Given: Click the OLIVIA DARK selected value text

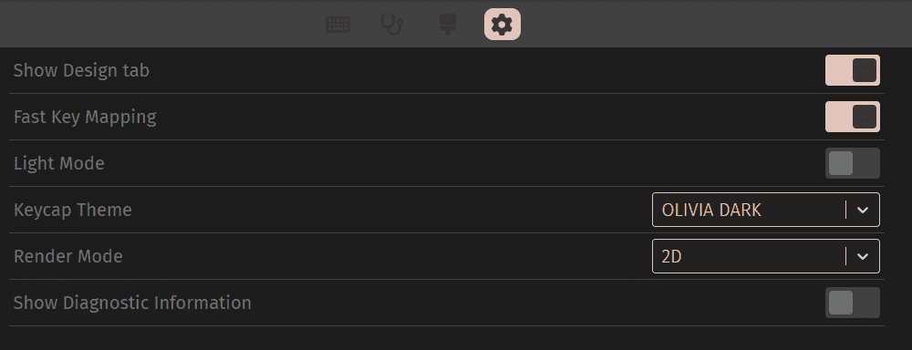Looking at the screenshot, I should pyautogui.click(x=711, y=210).
